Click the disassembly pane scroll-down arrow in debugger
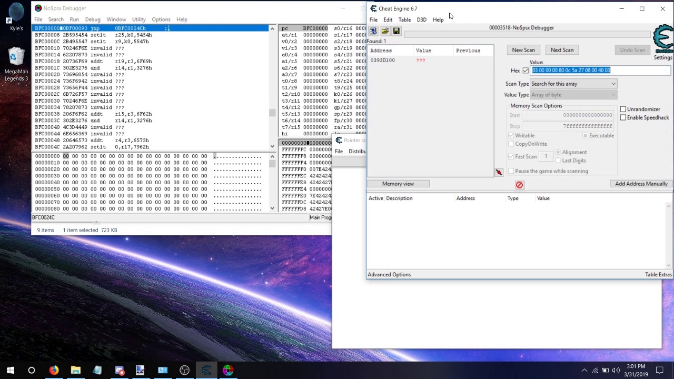This screenshot has height=379, width=674. (272, 146)
